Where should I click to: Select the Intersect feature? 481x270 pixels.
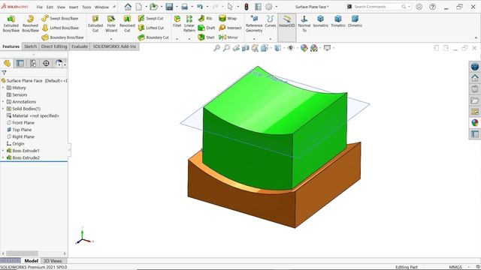tap(230, 28)
